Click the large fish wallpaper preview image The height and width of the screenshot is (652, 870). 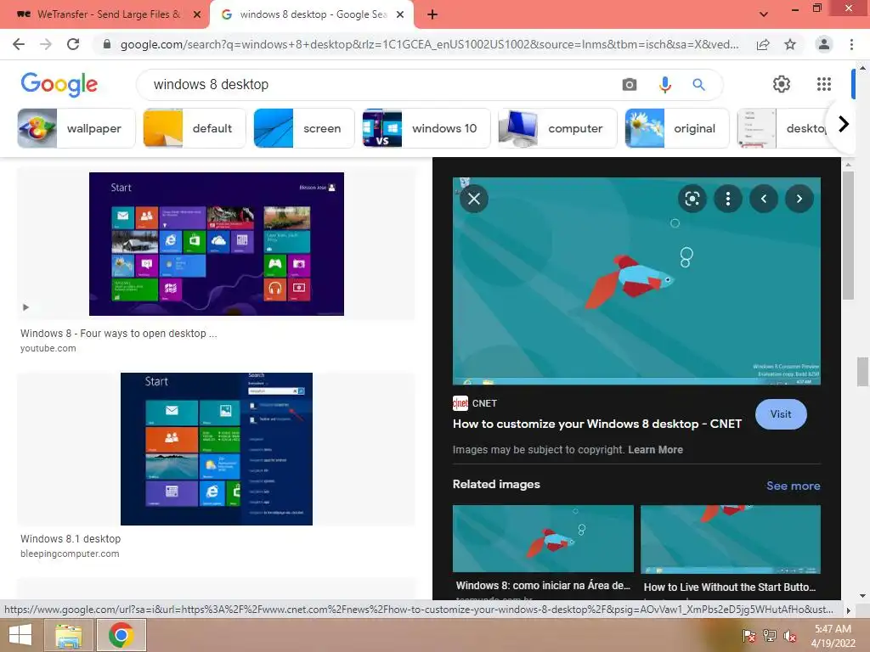coord(636,281)
